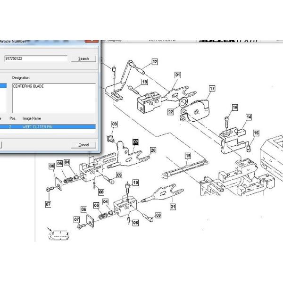This screenshot has height=283, width=283.
Task: Click the Search button in the dialog
Action: click(x=83, y=58)
